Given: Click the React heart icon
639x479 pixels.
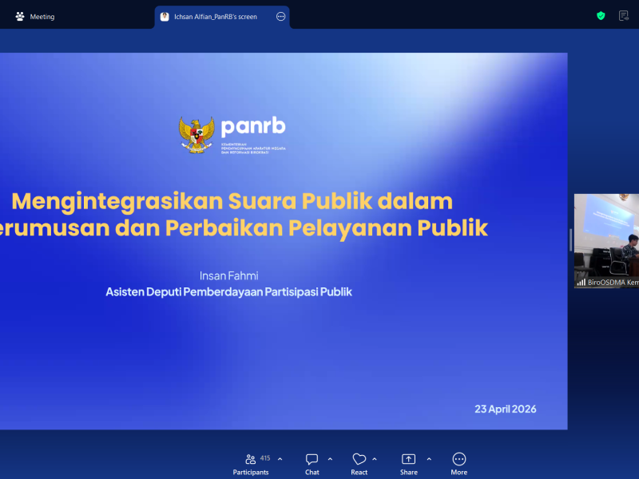Looking at the screenshot, I should pyautogui.click(x=359, y=459).
